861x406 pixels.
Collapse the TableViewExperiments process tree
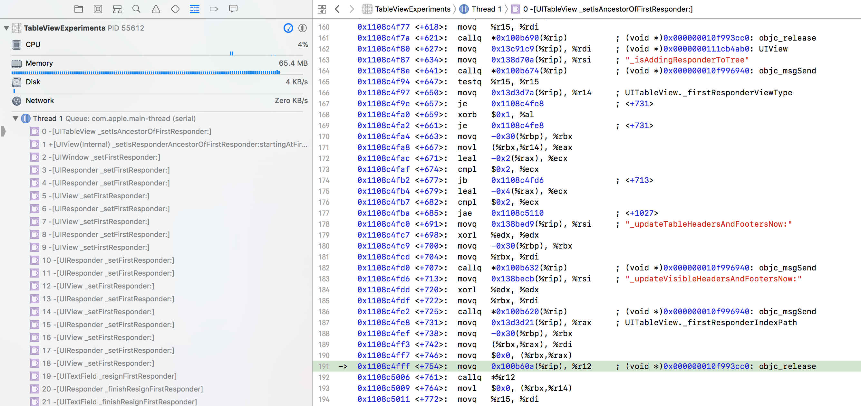tap(6, 28)
